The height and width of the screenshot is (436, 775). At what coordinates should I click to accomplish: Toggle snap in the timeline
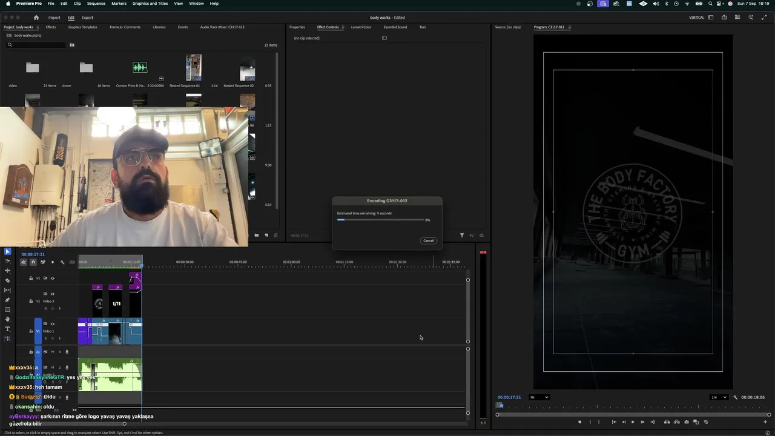pyautogui.click(x=33, y=262)
